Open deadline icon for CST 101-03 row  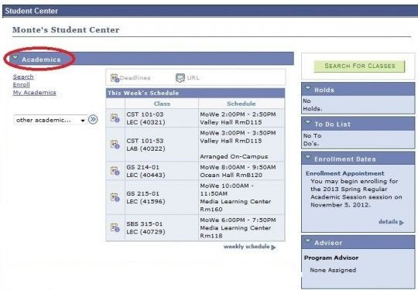pos(115,118)
